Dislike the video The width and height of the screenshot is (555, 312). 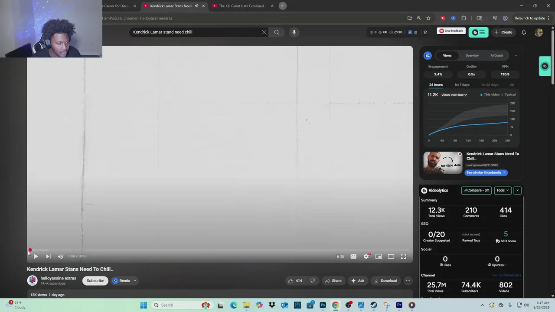[312, 281]
